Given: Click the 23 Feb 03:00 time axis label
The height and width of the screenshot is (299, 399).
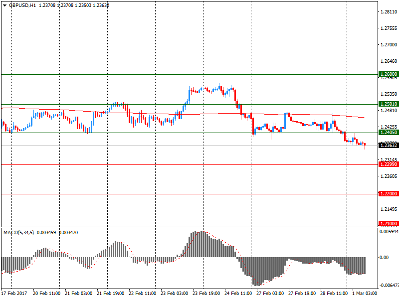Looking at the screenshot, I should [x=174, y=294].
